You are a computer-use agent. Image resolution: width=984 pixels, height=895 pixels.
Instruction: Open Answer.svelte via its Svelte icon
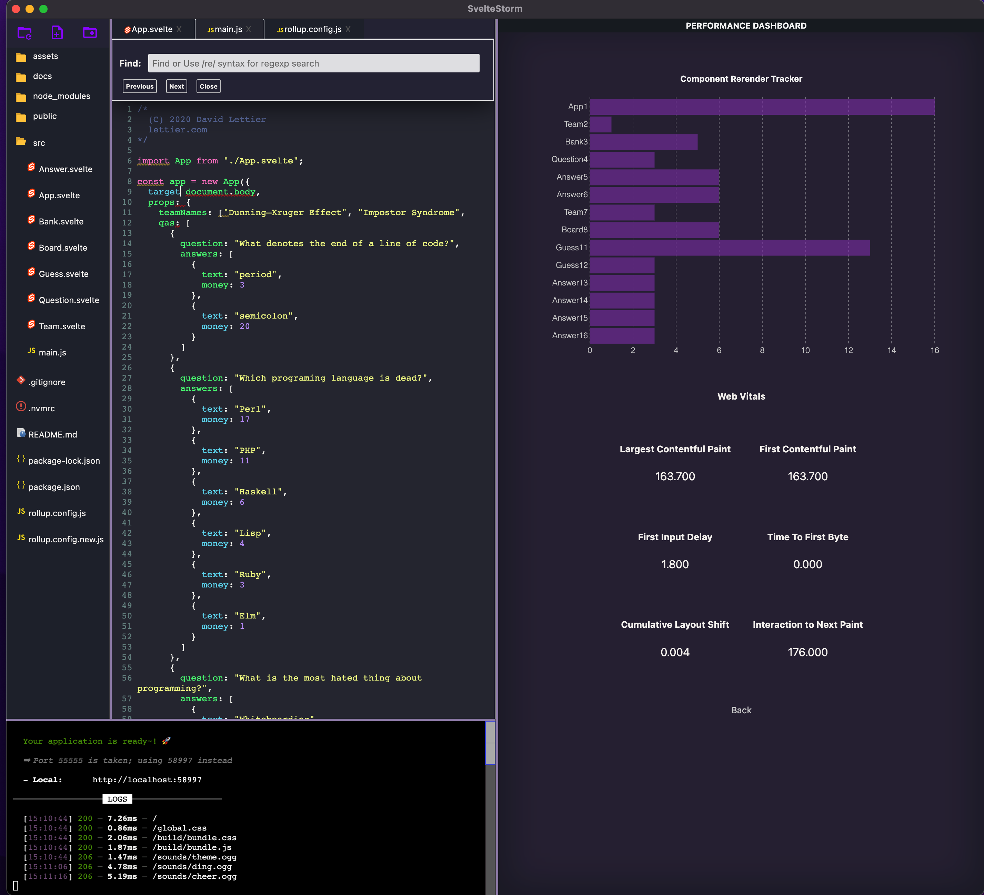click(x=31, y=168)
